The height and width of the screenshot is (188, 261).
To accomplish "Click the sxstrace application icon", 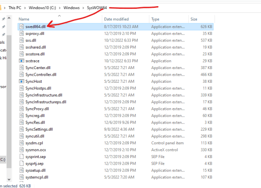I will [21, 61].
